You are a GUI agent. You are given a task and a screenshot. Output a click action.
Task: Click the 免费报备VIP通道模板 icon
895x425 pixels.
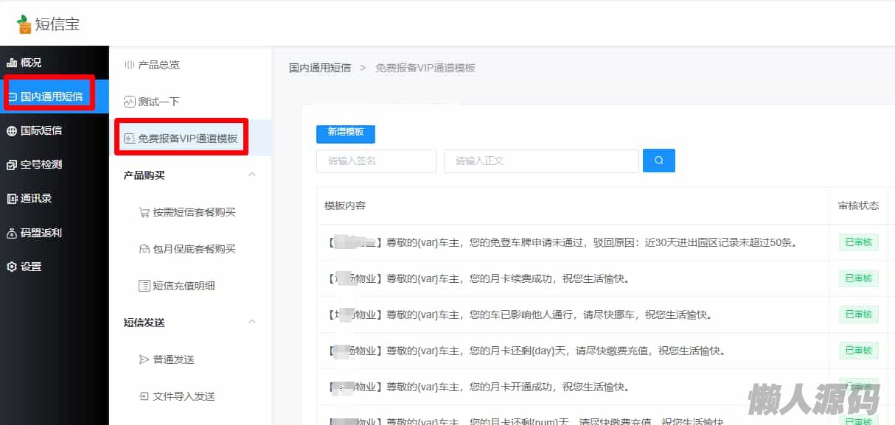130,138
